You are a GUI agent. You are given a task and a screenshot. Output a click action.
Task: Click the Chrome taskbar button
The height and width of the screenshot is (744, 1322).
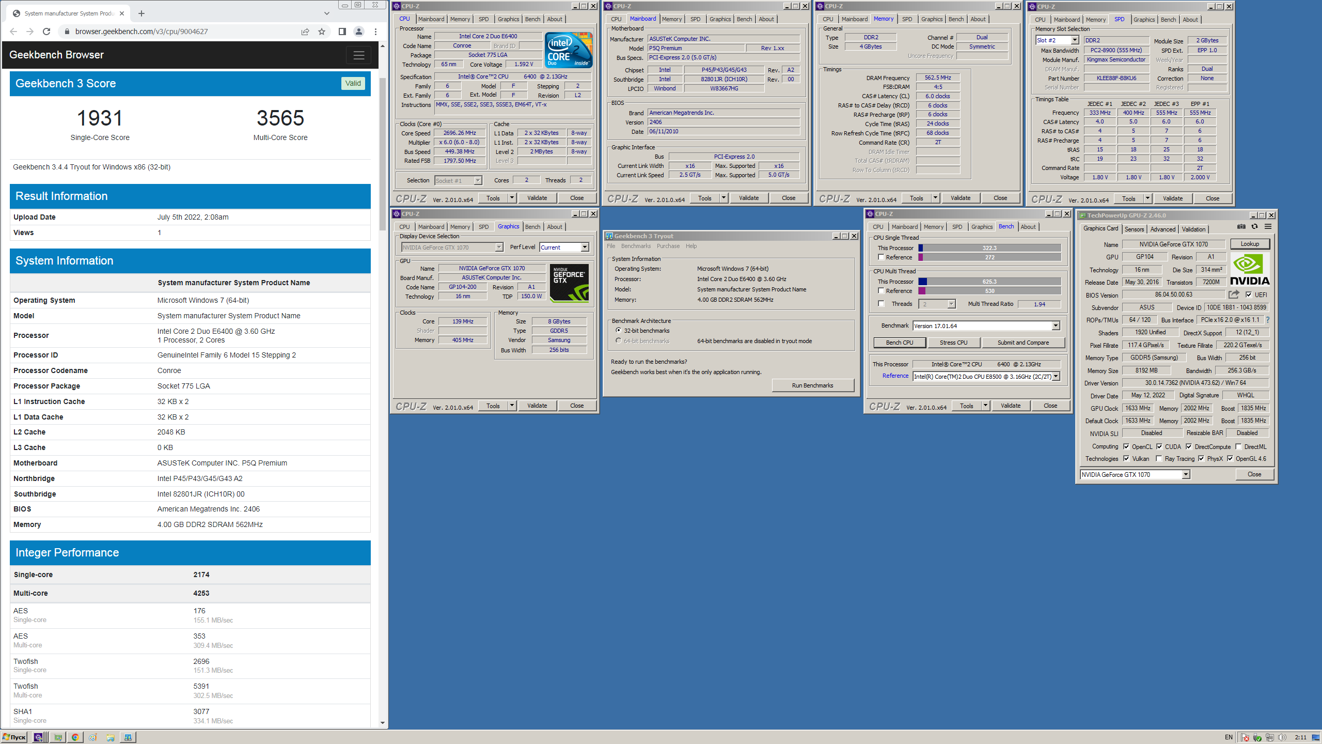coord(75,737)
